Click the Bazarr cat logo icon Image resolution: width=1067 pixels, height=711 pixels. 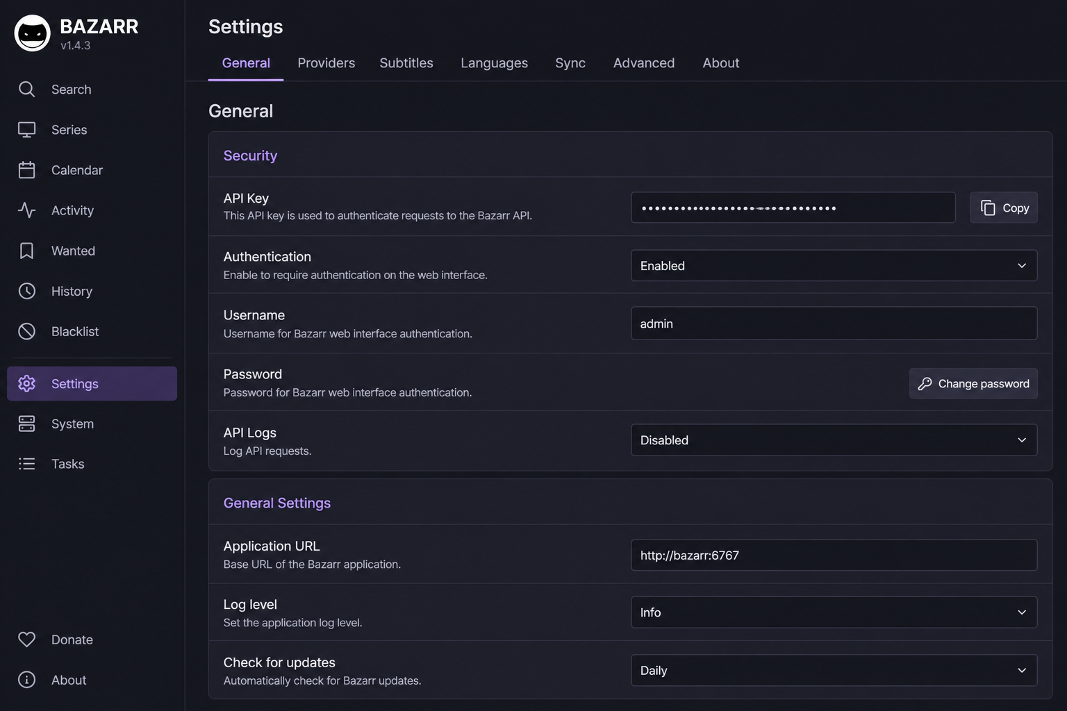(x=32, y=33)
